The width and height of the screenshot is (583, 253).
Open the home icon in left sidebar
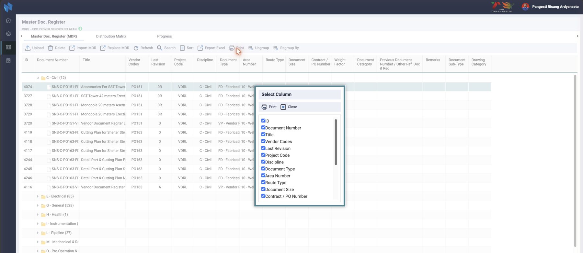click(8, 20)
